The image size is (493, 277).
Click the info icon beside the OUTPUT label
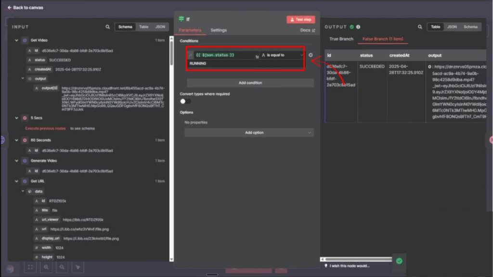(x=358, y=27)
